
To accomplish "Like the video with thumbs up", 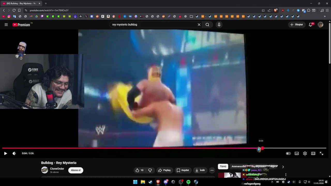I will (x=139, y=170).
